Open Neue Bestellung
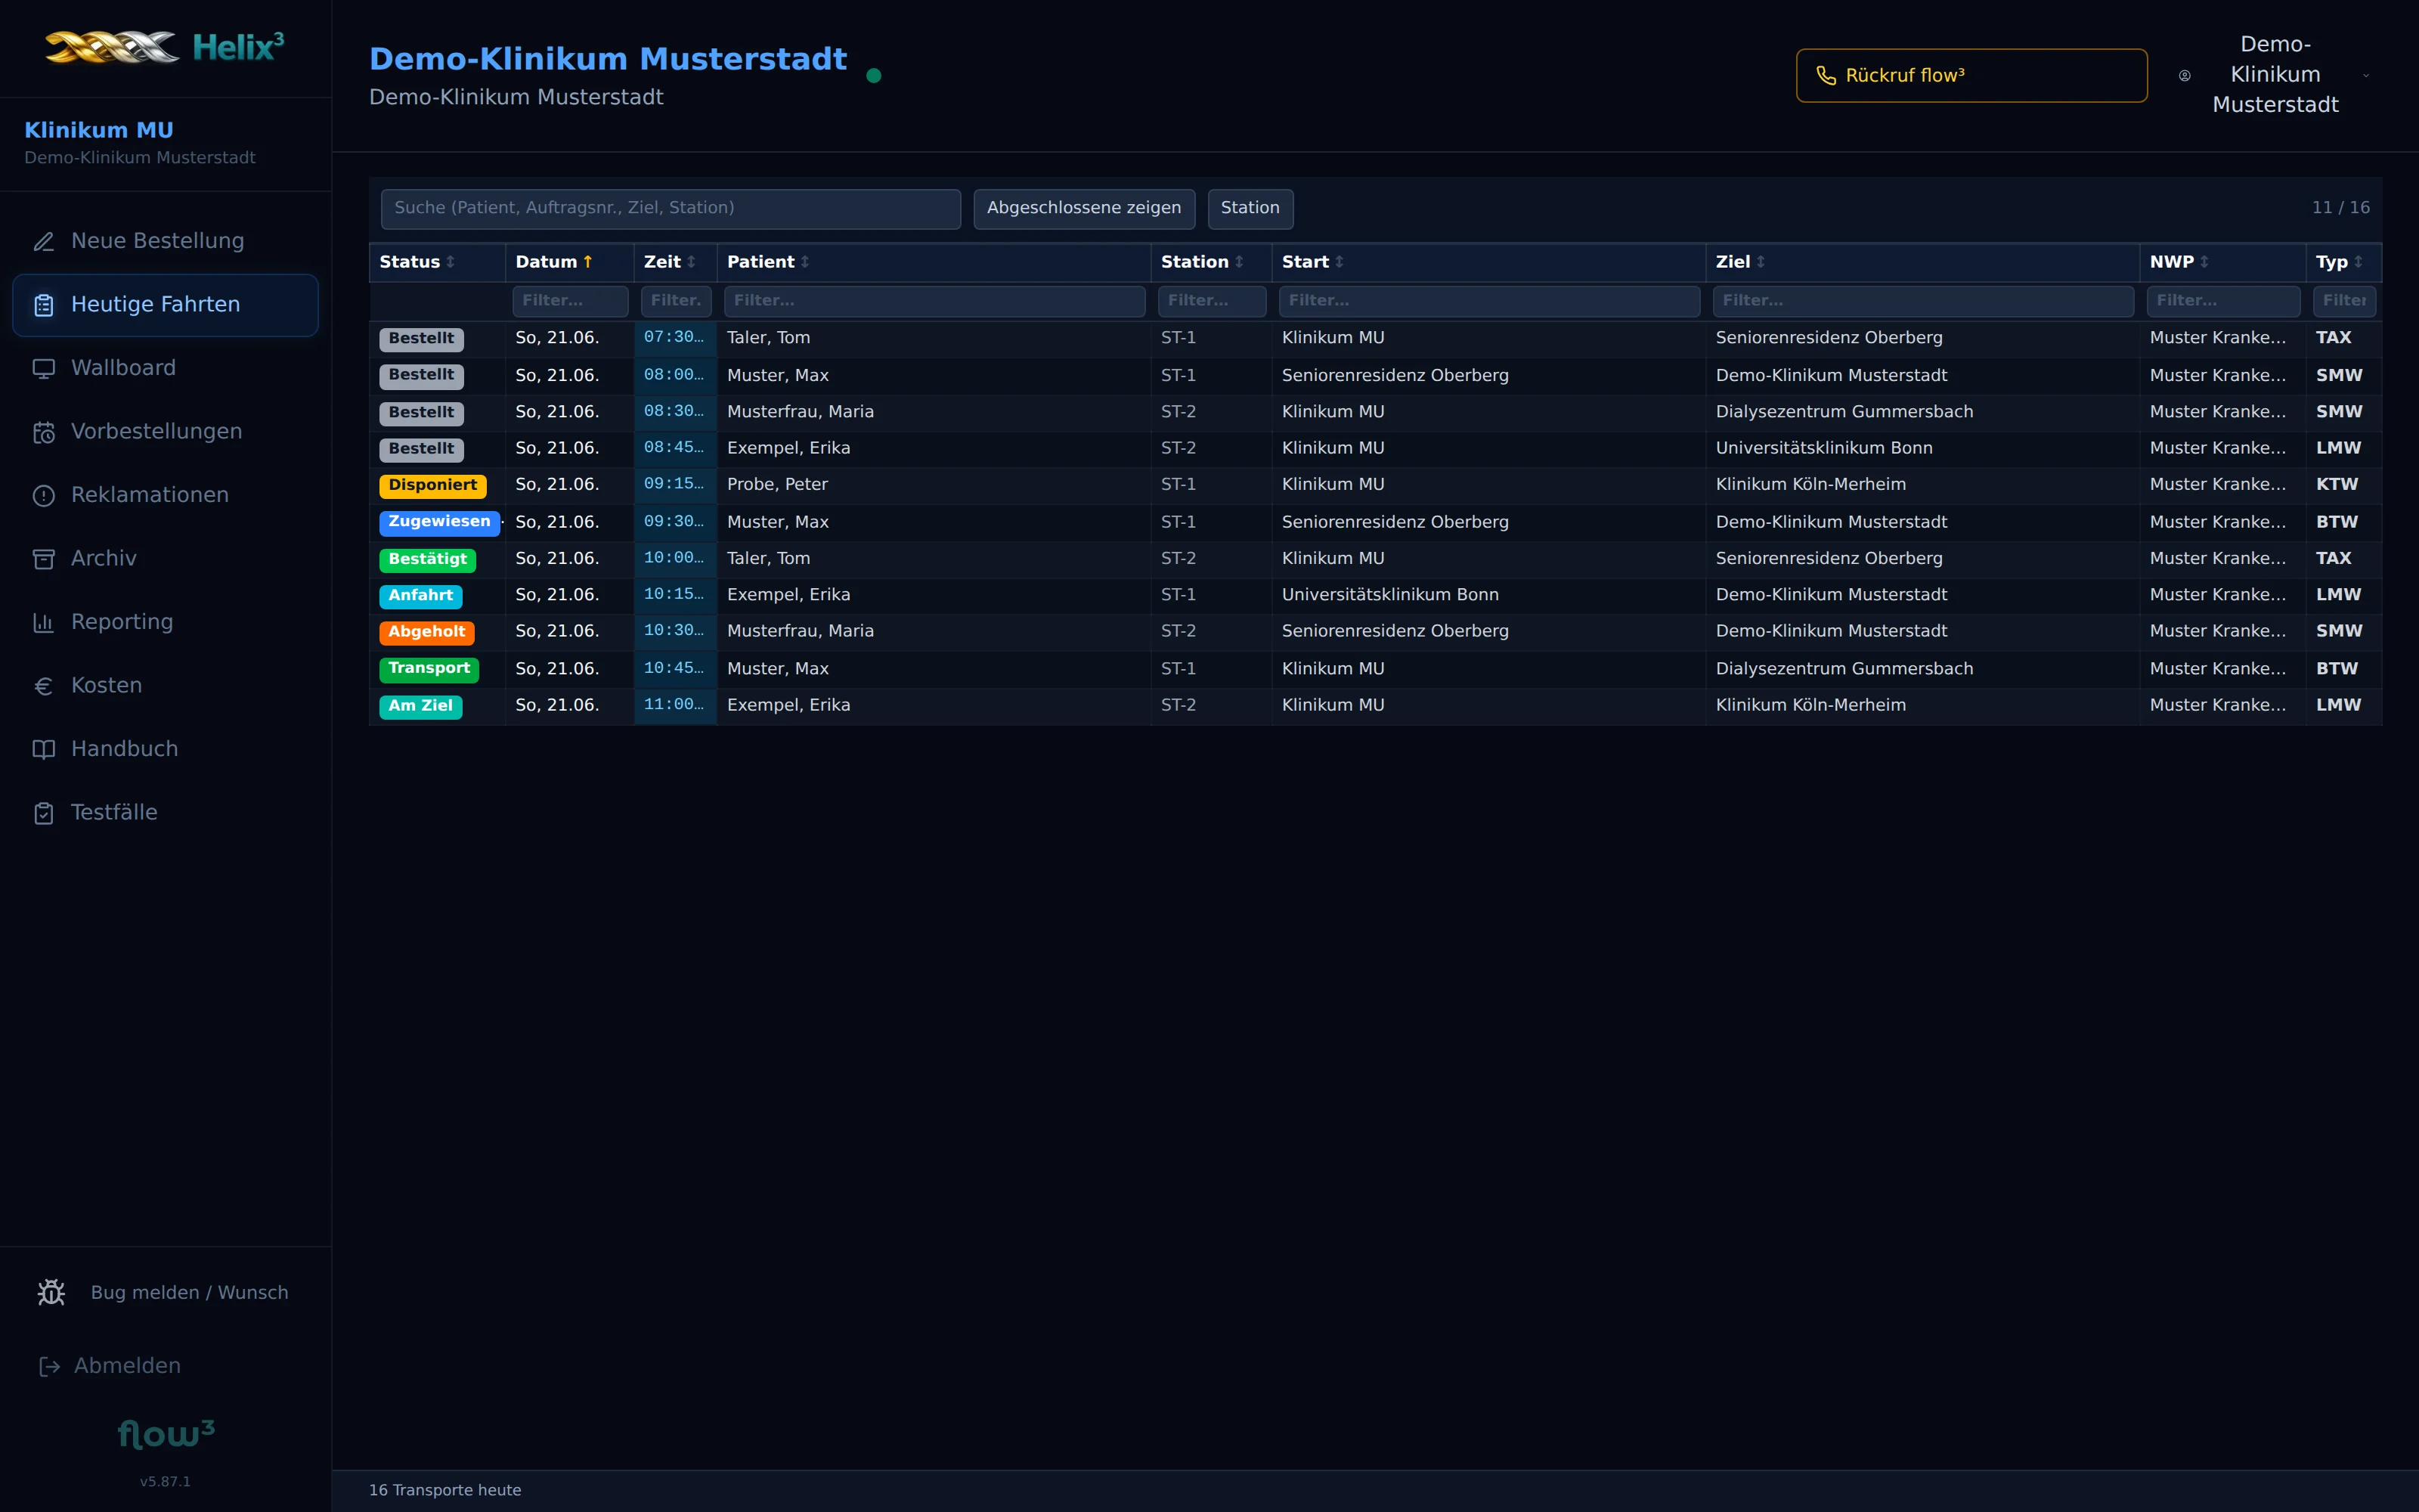 pos(165,241)
